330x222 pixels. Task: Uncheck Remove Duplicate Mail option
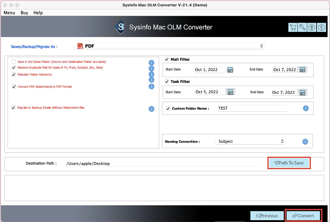(14, 67)
